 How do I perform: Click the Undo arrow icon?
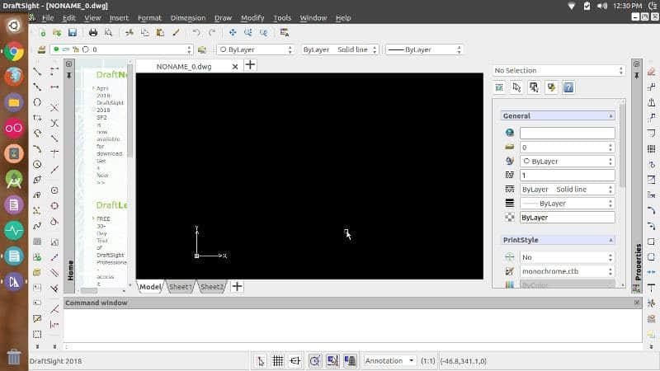(196, 33)
